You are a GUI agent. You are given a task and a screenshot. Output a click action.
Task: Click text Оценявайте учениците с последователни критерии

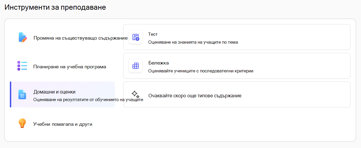201,71
